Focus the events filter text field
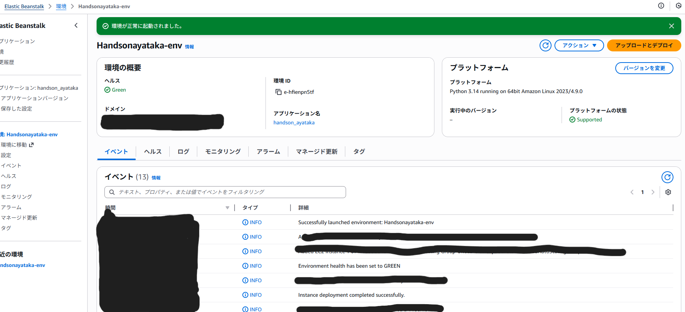The width and height of the screenshot is (685, 312). 225,192
